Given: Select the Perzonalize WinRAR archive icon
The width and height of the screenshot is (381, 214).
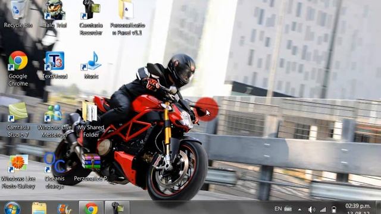Looking at the screenshot, I should (x=91, y=168).
